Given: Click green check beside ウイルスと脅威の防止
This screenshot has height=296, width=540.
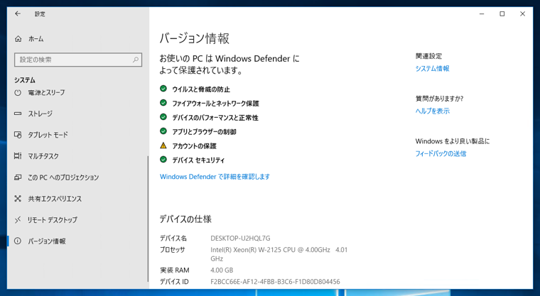Looking at the screenshot, I should coord(163,89).
